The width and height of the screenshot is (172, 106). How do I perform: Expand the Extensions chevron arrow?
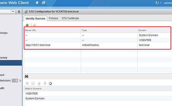pos(20,81)
